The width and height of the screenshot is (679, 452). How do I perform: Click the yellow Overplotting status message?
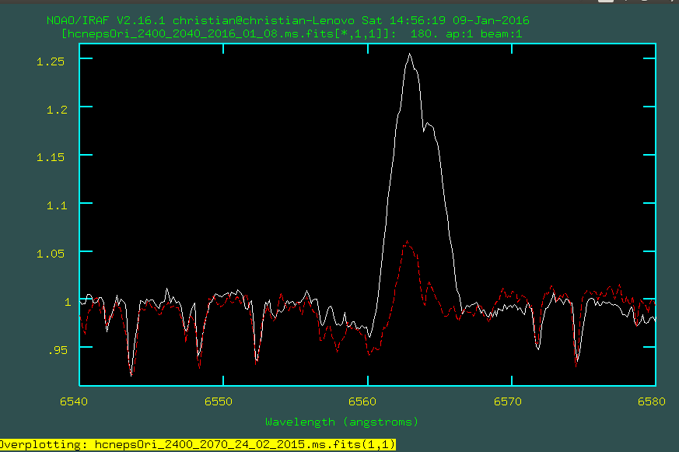click(198, 444)
